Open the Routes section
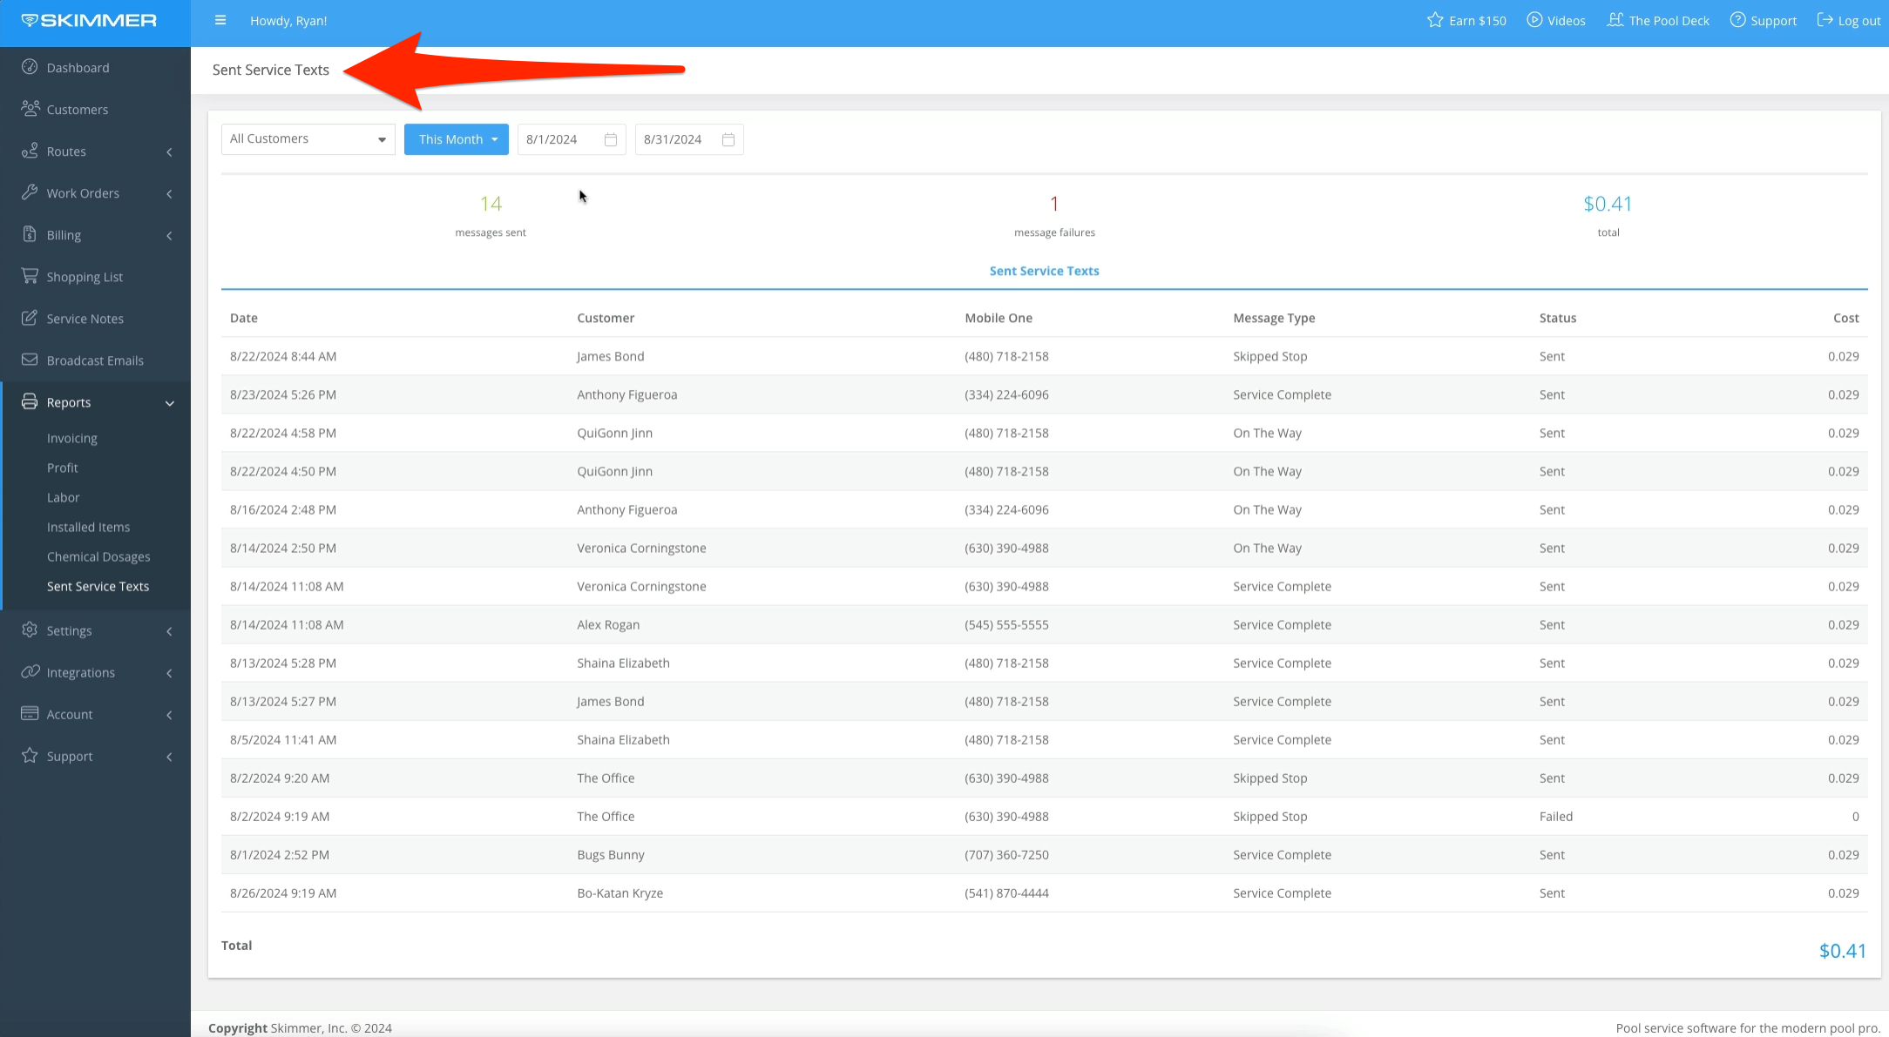The image size is (1889, 1037). point(65,151)
